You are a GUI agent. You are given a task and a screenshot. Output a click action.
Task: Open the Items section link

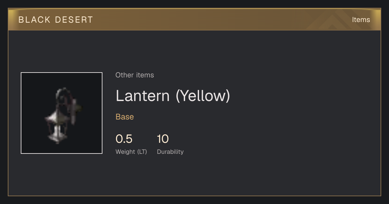(x=361, y=20)
